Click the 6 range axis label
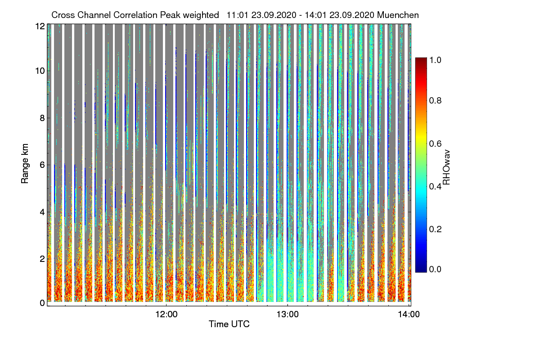The image size is (540, 360). [x=42, y=165]
